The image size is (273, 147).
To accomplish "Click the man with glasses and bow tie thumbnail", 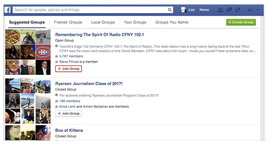I will [x=12, y=67].
